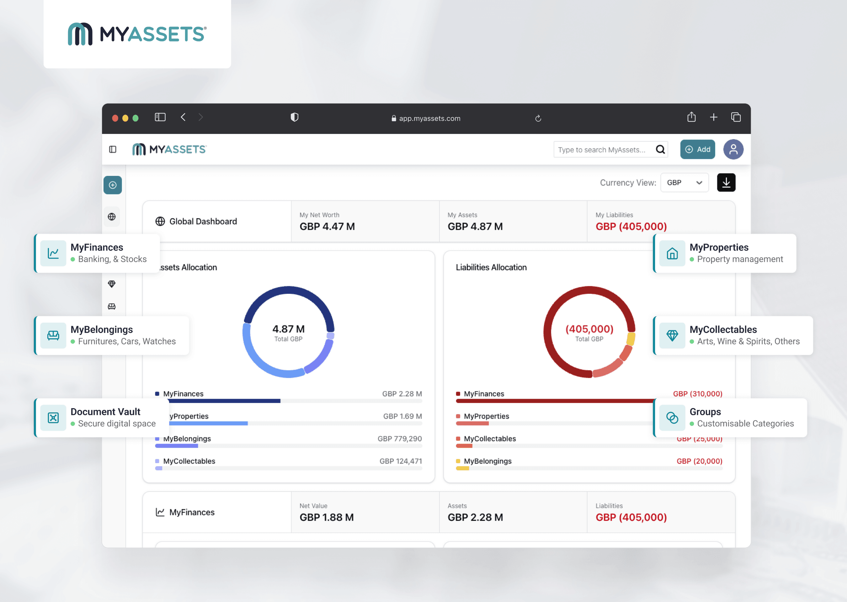Viewport: 847px width, 602px height.
Task: Click the globe icon beside Global Dashboard
Action: tap(160, 221)
